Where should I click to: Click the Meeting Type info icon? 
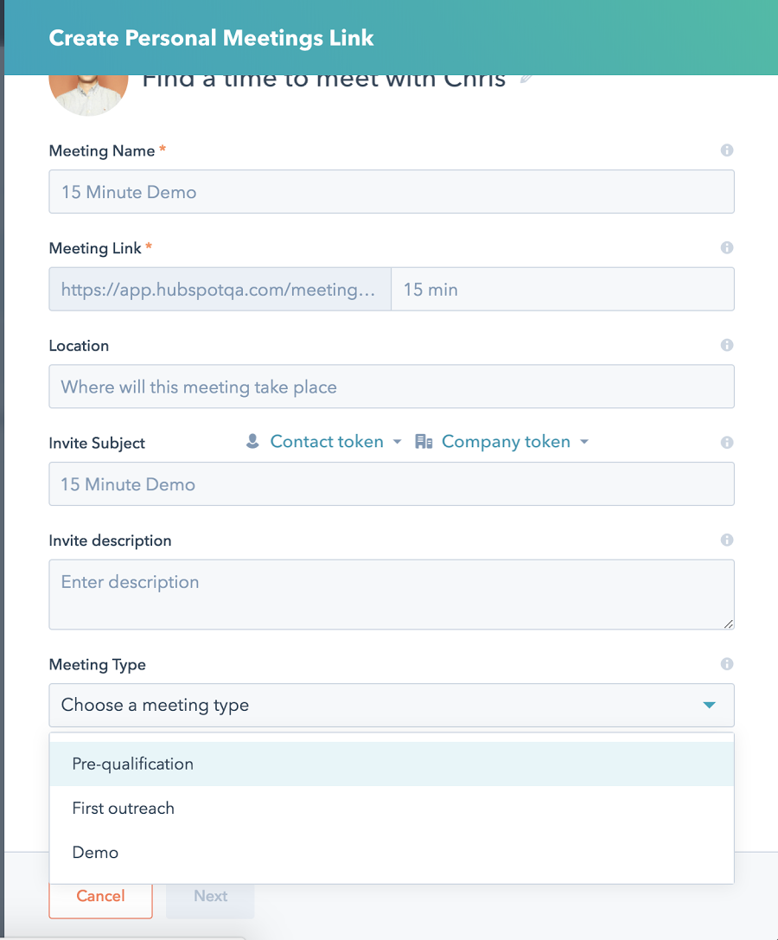[x=726, y=664]
